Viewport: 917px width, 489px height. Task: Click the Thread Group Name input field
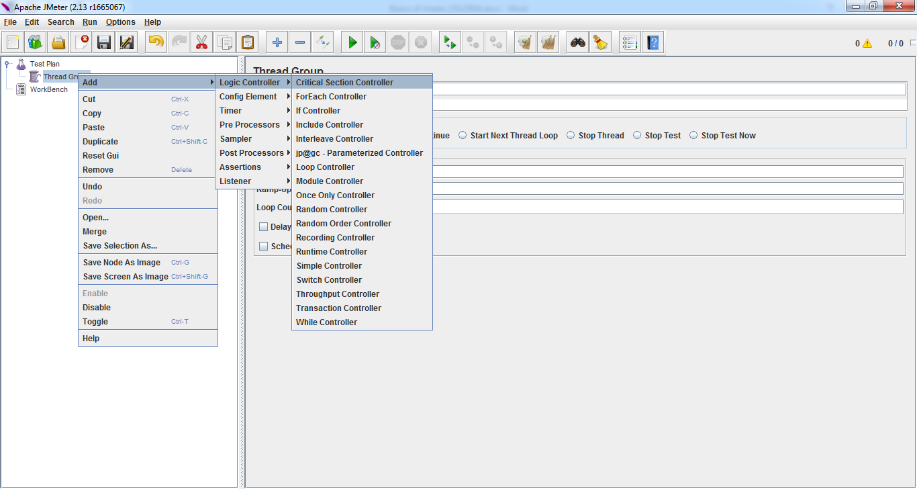tap(669, 89)
